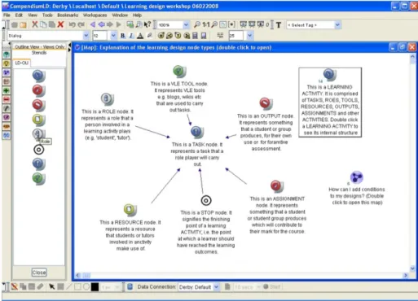Click the large T text toolbar icon
418x301 pixels.
click(x=279, y=25)
